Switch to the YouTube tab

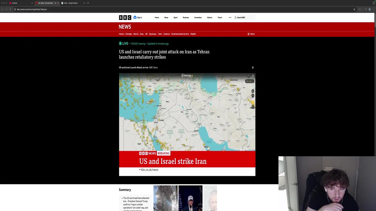20,3
